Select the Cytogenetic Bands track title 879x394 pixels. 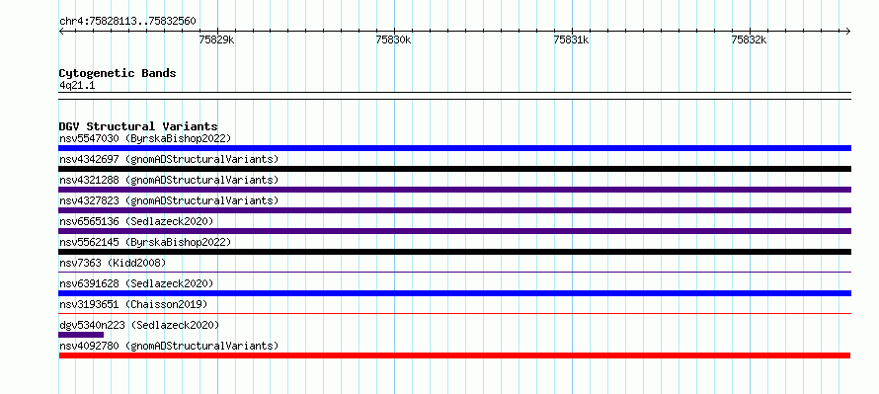[118, 73]
